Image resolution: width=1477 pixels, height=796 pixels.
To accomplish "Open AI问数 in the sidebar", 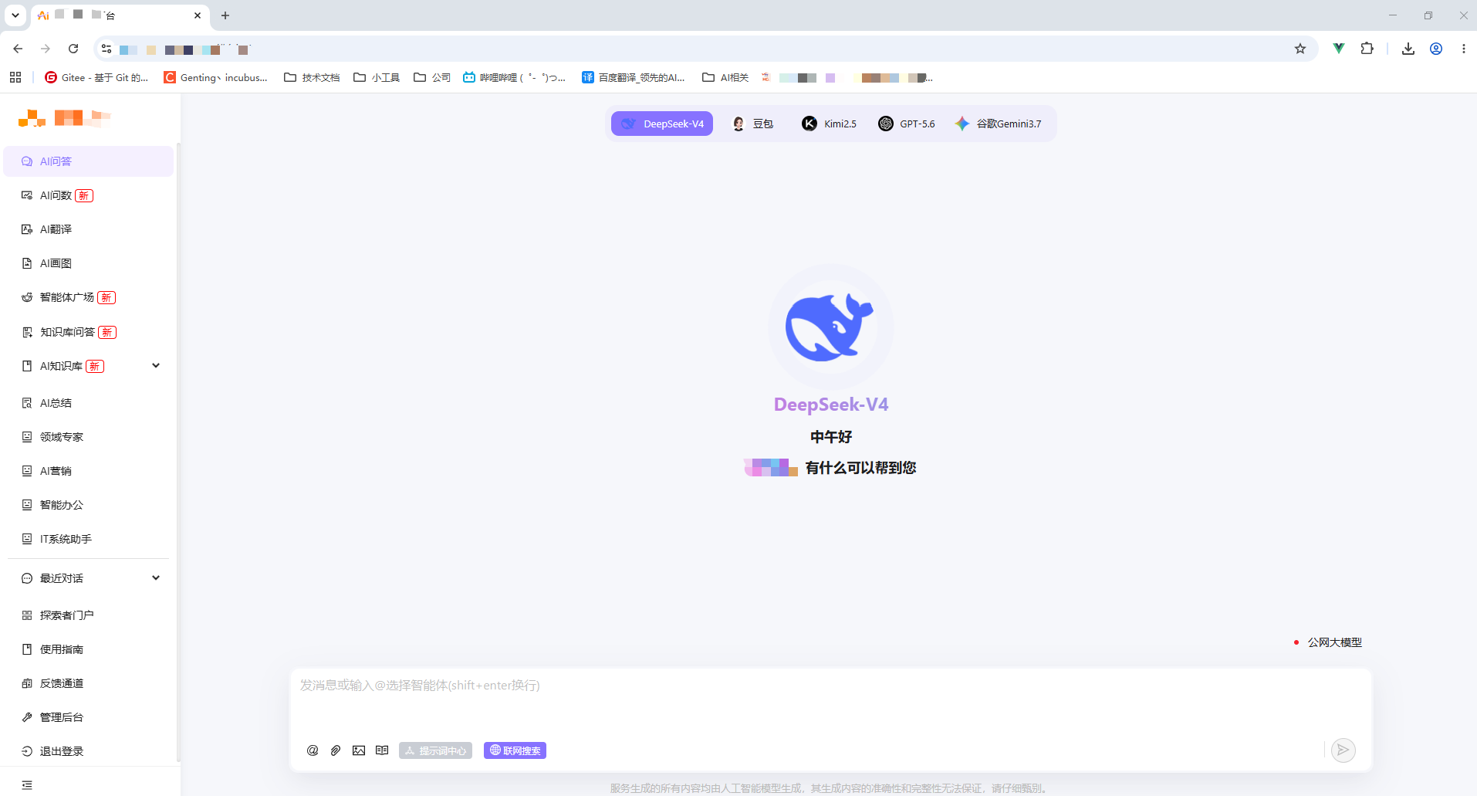I will click(89, 195).
